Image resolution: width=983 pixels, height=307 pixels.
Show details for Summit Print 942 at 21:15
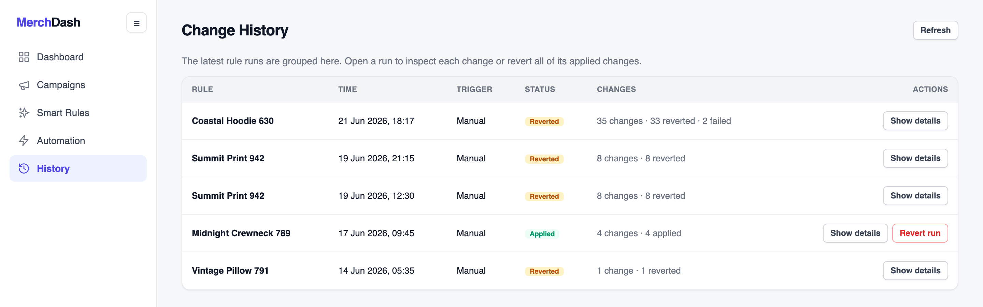click(915, 158)
